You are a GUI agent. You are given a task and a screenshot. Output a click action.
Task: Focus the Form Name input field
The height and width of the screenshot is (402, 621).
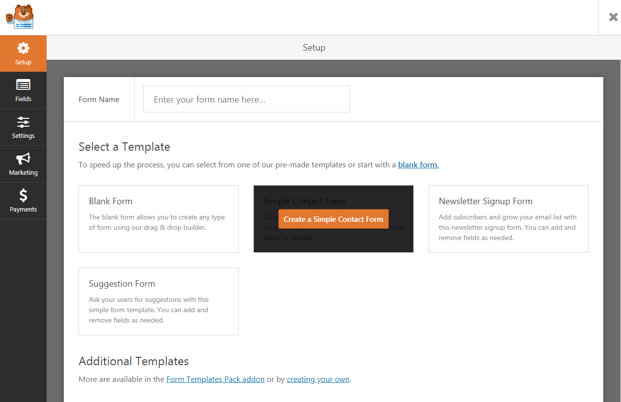[246, 99]
